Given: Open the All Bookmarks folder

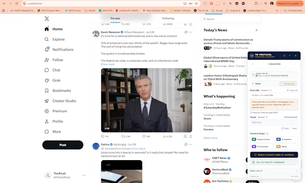Looking at the screenshot, I should pos(293,11).
